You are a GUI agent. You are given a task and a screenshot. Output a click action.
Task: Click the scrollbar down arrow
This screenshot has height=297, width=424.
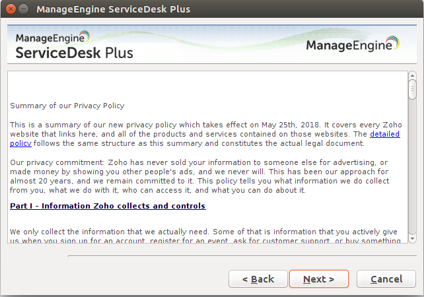(x=413, y=239)
